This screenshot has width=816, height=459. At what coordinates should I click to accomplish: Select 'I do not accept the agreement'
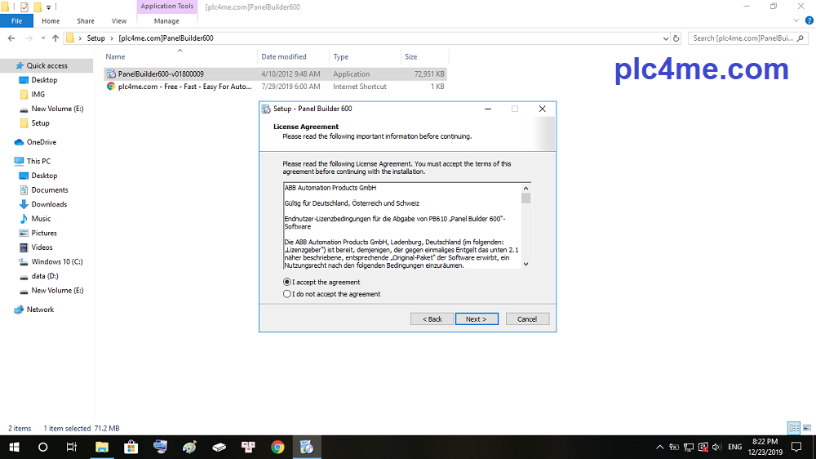(x=287, y=294)
